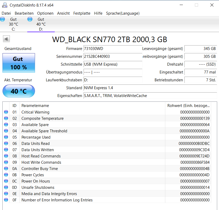Open the Sprache(Language) menu

tap(123, 13)
